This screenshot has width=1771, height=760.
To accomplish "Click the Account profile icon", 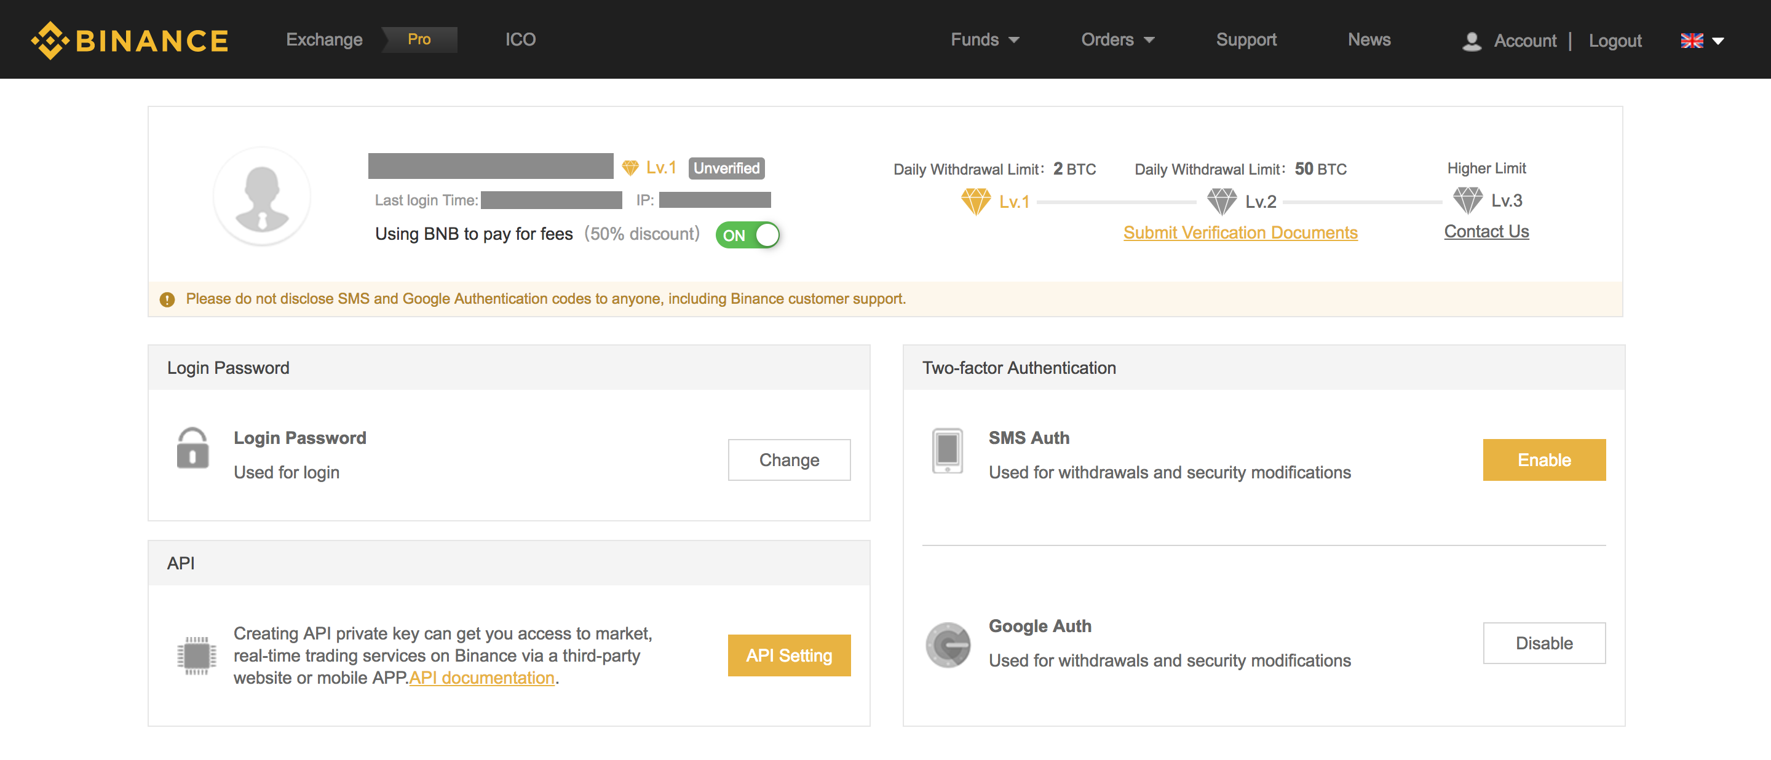I will (1468, 39).
